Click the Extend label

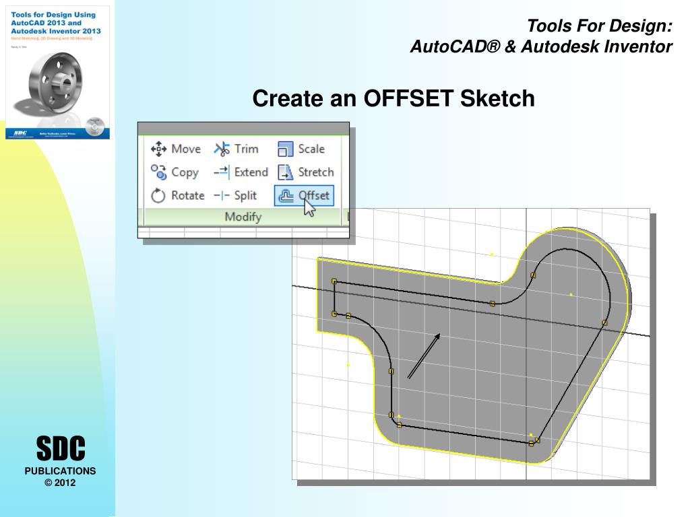point(251,172)
